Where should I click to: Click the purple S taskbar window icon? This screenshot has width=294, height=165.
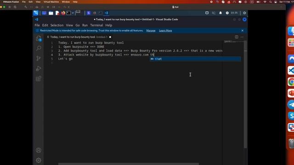click(x=89, y=13)
